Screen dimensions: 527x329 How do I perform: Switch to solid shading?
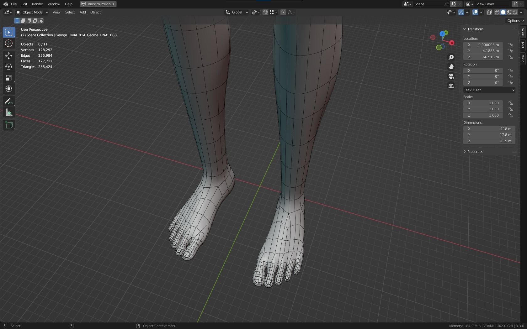point(503,12)
